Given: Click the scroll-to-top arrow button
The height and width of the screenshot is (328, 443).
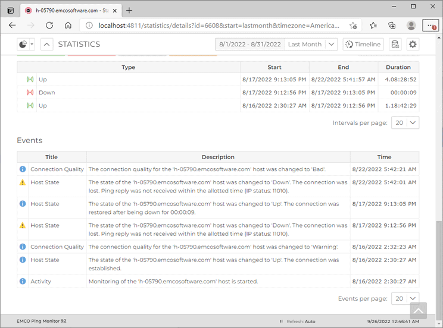Looking at the screenshot, I should (x=419, y=311).
